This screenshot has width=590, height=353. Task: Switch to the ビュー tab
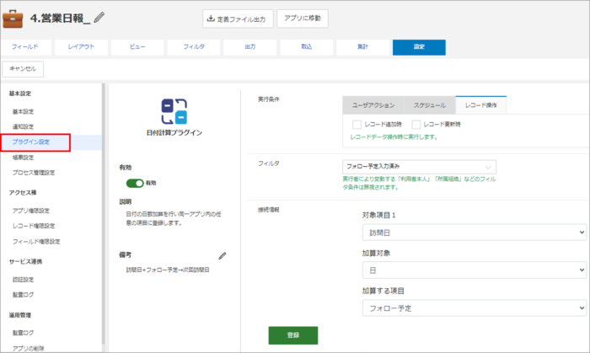pyautogui.click(x=137, y=47)
